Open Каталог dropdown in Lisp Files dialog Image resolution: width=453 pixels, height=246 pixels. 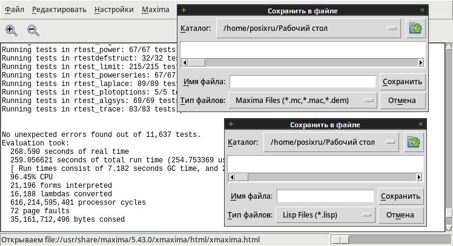pos(331,142)
